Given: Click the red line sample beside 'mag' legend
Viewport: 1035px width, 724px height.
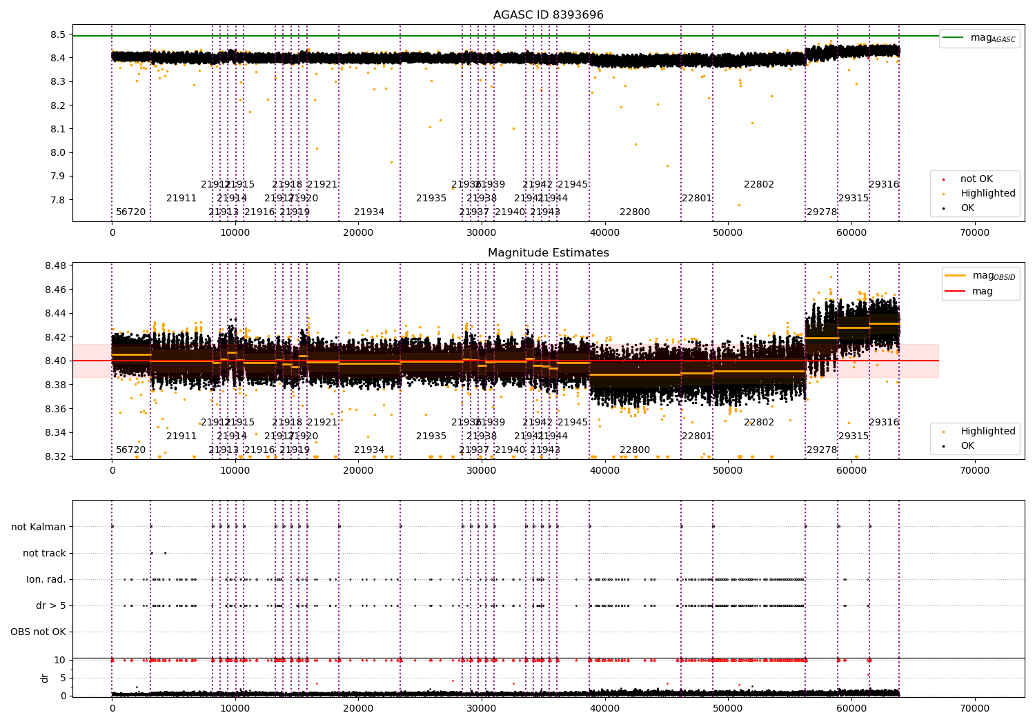Looking at the screenshot, I should [x=955, y=292].
